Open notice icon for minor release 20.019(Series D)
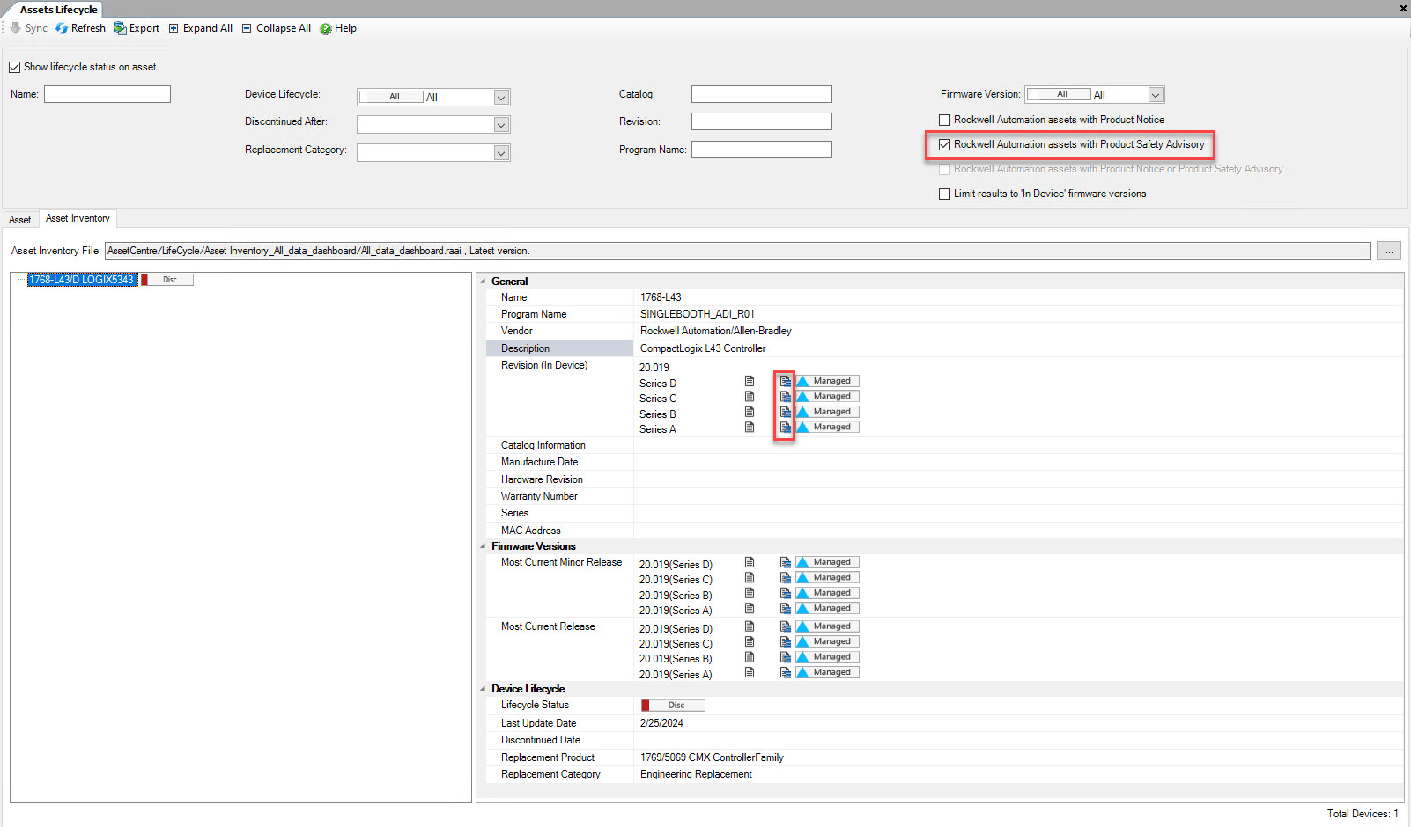The image size is (1411, 827). point(750,562)
